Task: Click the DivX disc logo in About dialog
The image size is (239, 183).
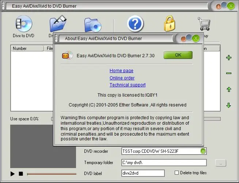Action: (67, 55)
